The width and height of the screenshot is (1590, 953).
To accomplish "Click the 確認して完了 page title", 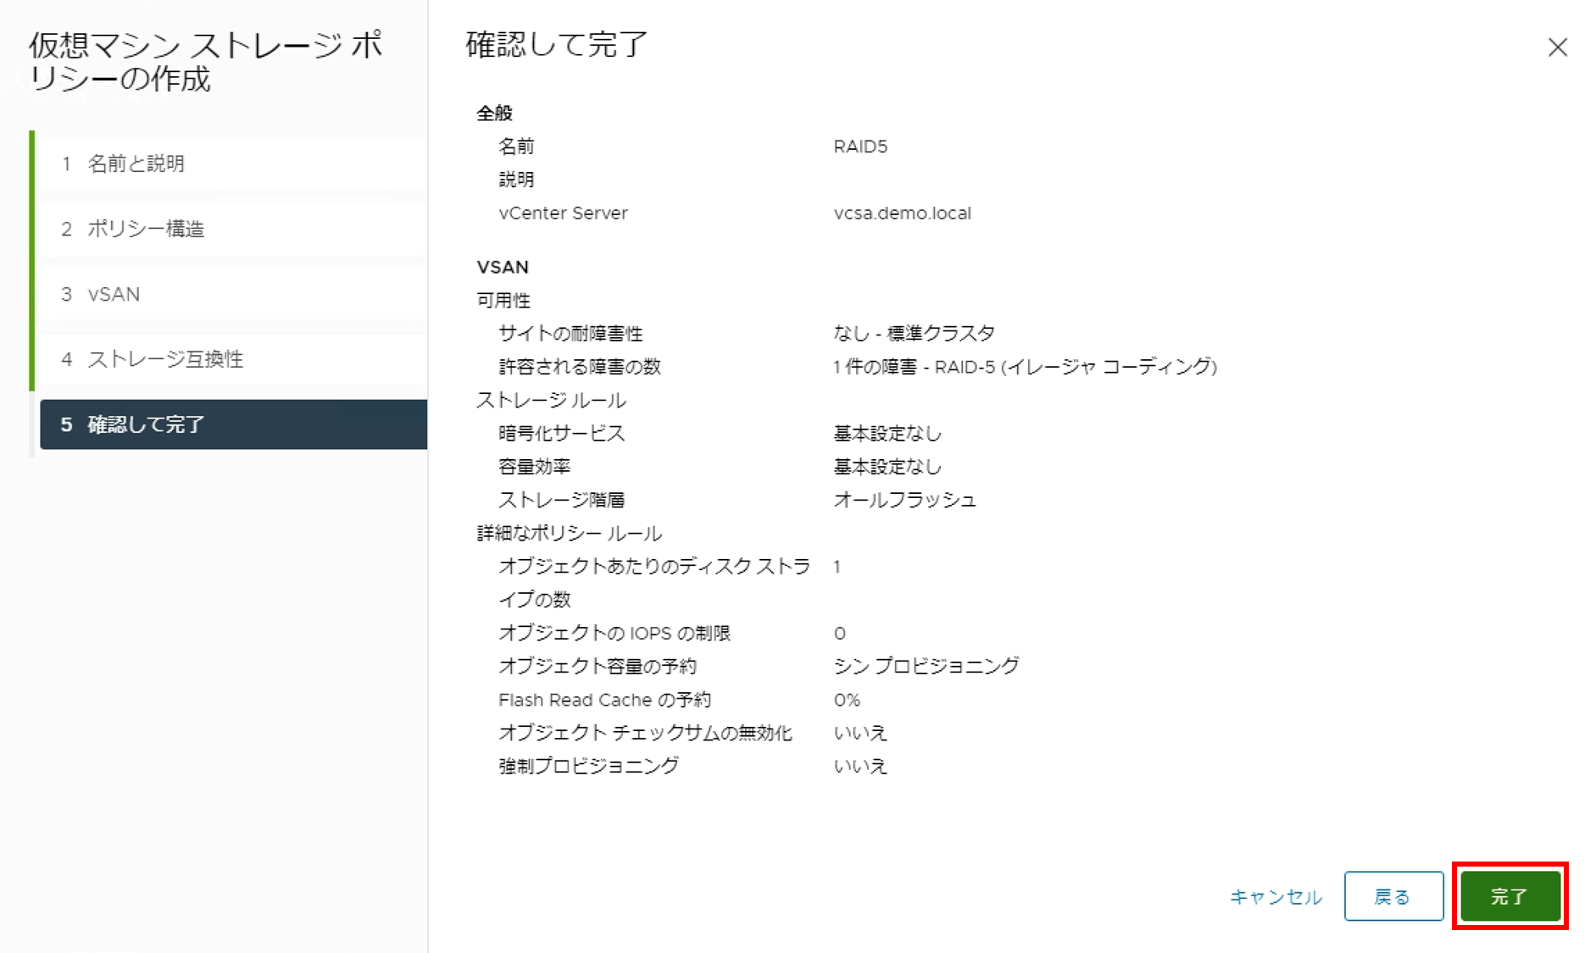I will pyautogui.click(x=556, y=45).
